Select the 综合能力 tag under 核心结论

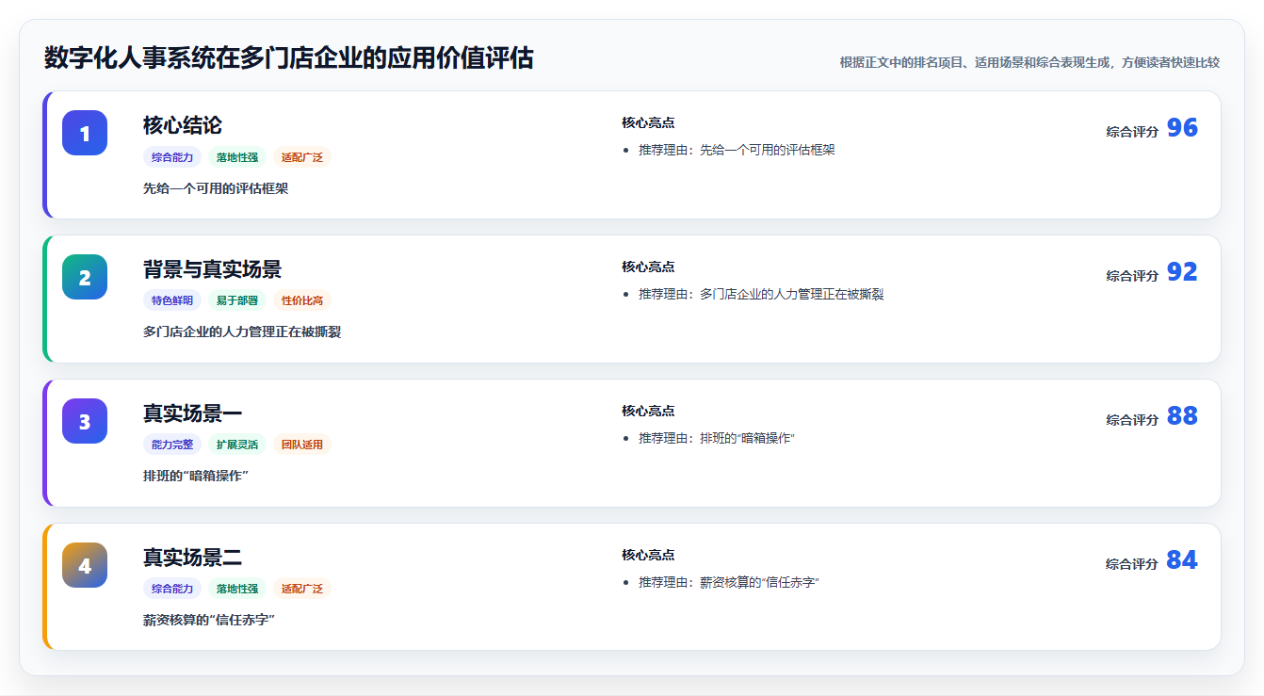click(x=172, y=157)
